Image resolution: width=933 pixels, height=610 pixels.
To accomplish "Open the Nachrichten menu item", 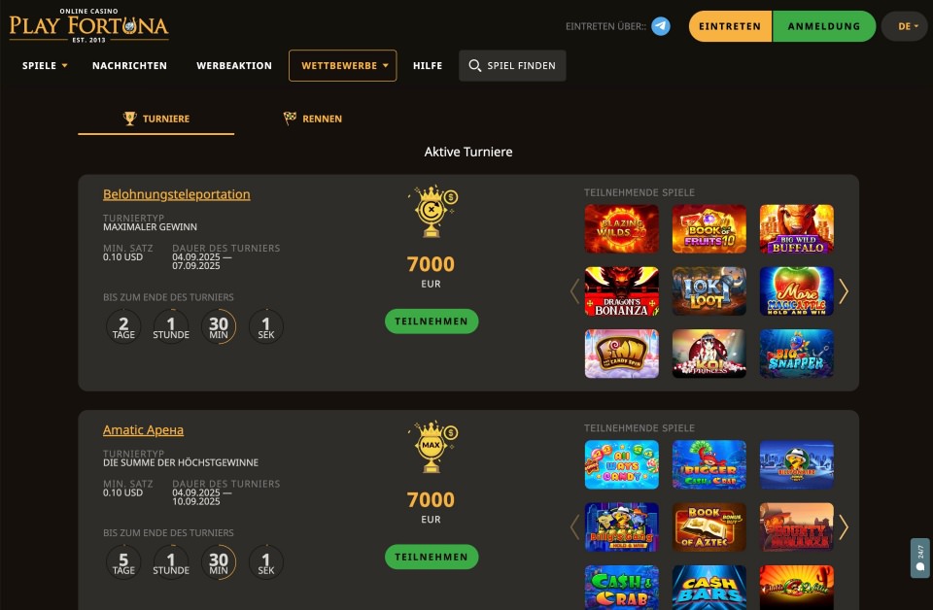I will [x=129, y=65].
